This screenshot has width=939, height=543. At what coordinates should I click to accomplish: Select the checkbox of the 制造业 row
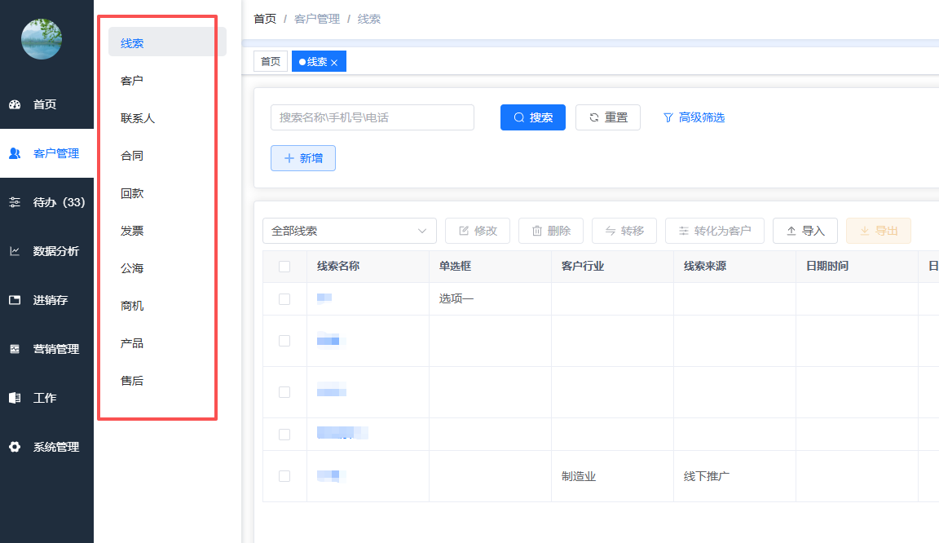point(284,476)
